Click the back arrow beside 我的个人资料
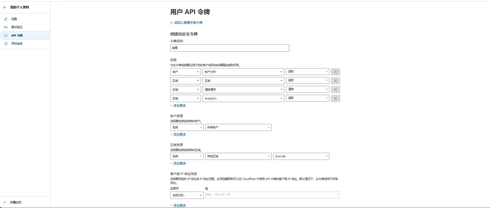Screen dimensions: 490x208 click(5, 7)
